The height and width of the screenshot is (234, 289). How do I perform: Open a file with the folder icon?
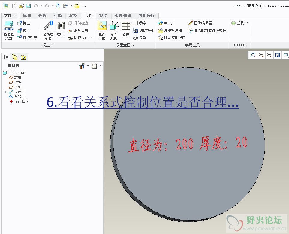pos(21,6)
